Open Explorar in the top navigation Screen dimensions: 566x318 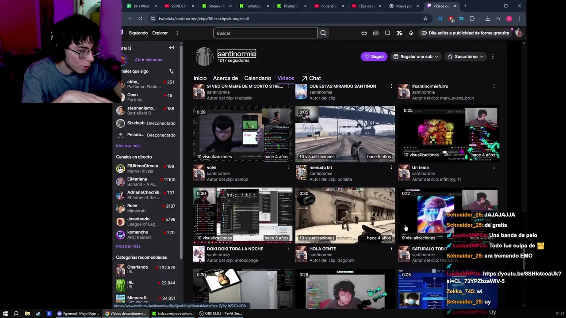160,33
